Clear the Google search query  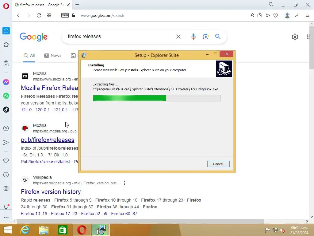click(x=178, y=37)
